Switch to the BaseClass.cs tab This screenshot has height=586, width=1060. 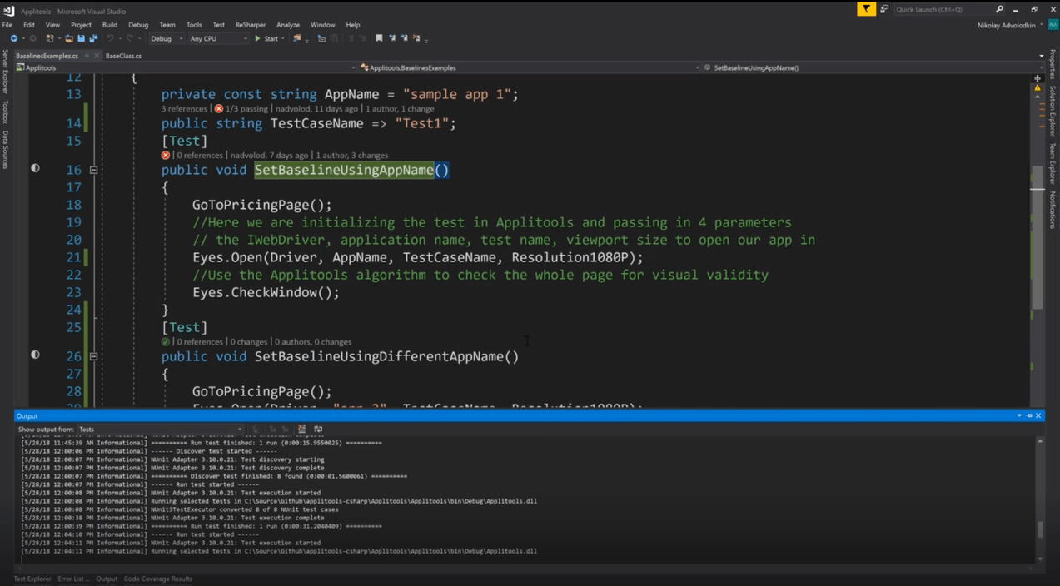click(x=123, y=56)
